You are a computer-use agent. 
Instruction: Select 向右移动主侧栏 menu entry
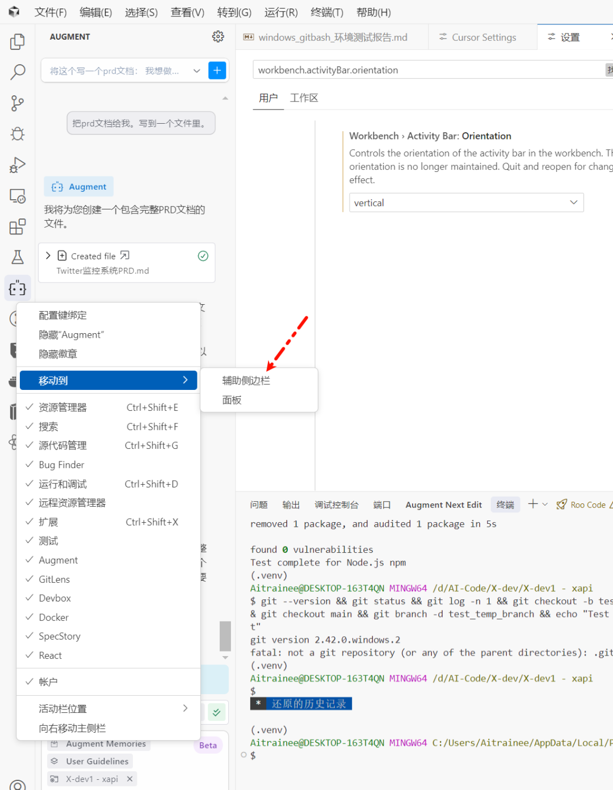pyautogui.click(x=108, y=728)
